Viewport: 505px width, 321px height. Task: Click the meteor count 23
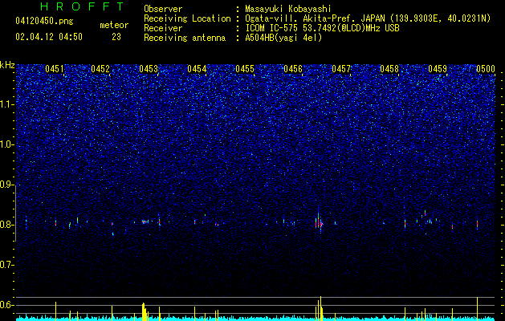116,37
